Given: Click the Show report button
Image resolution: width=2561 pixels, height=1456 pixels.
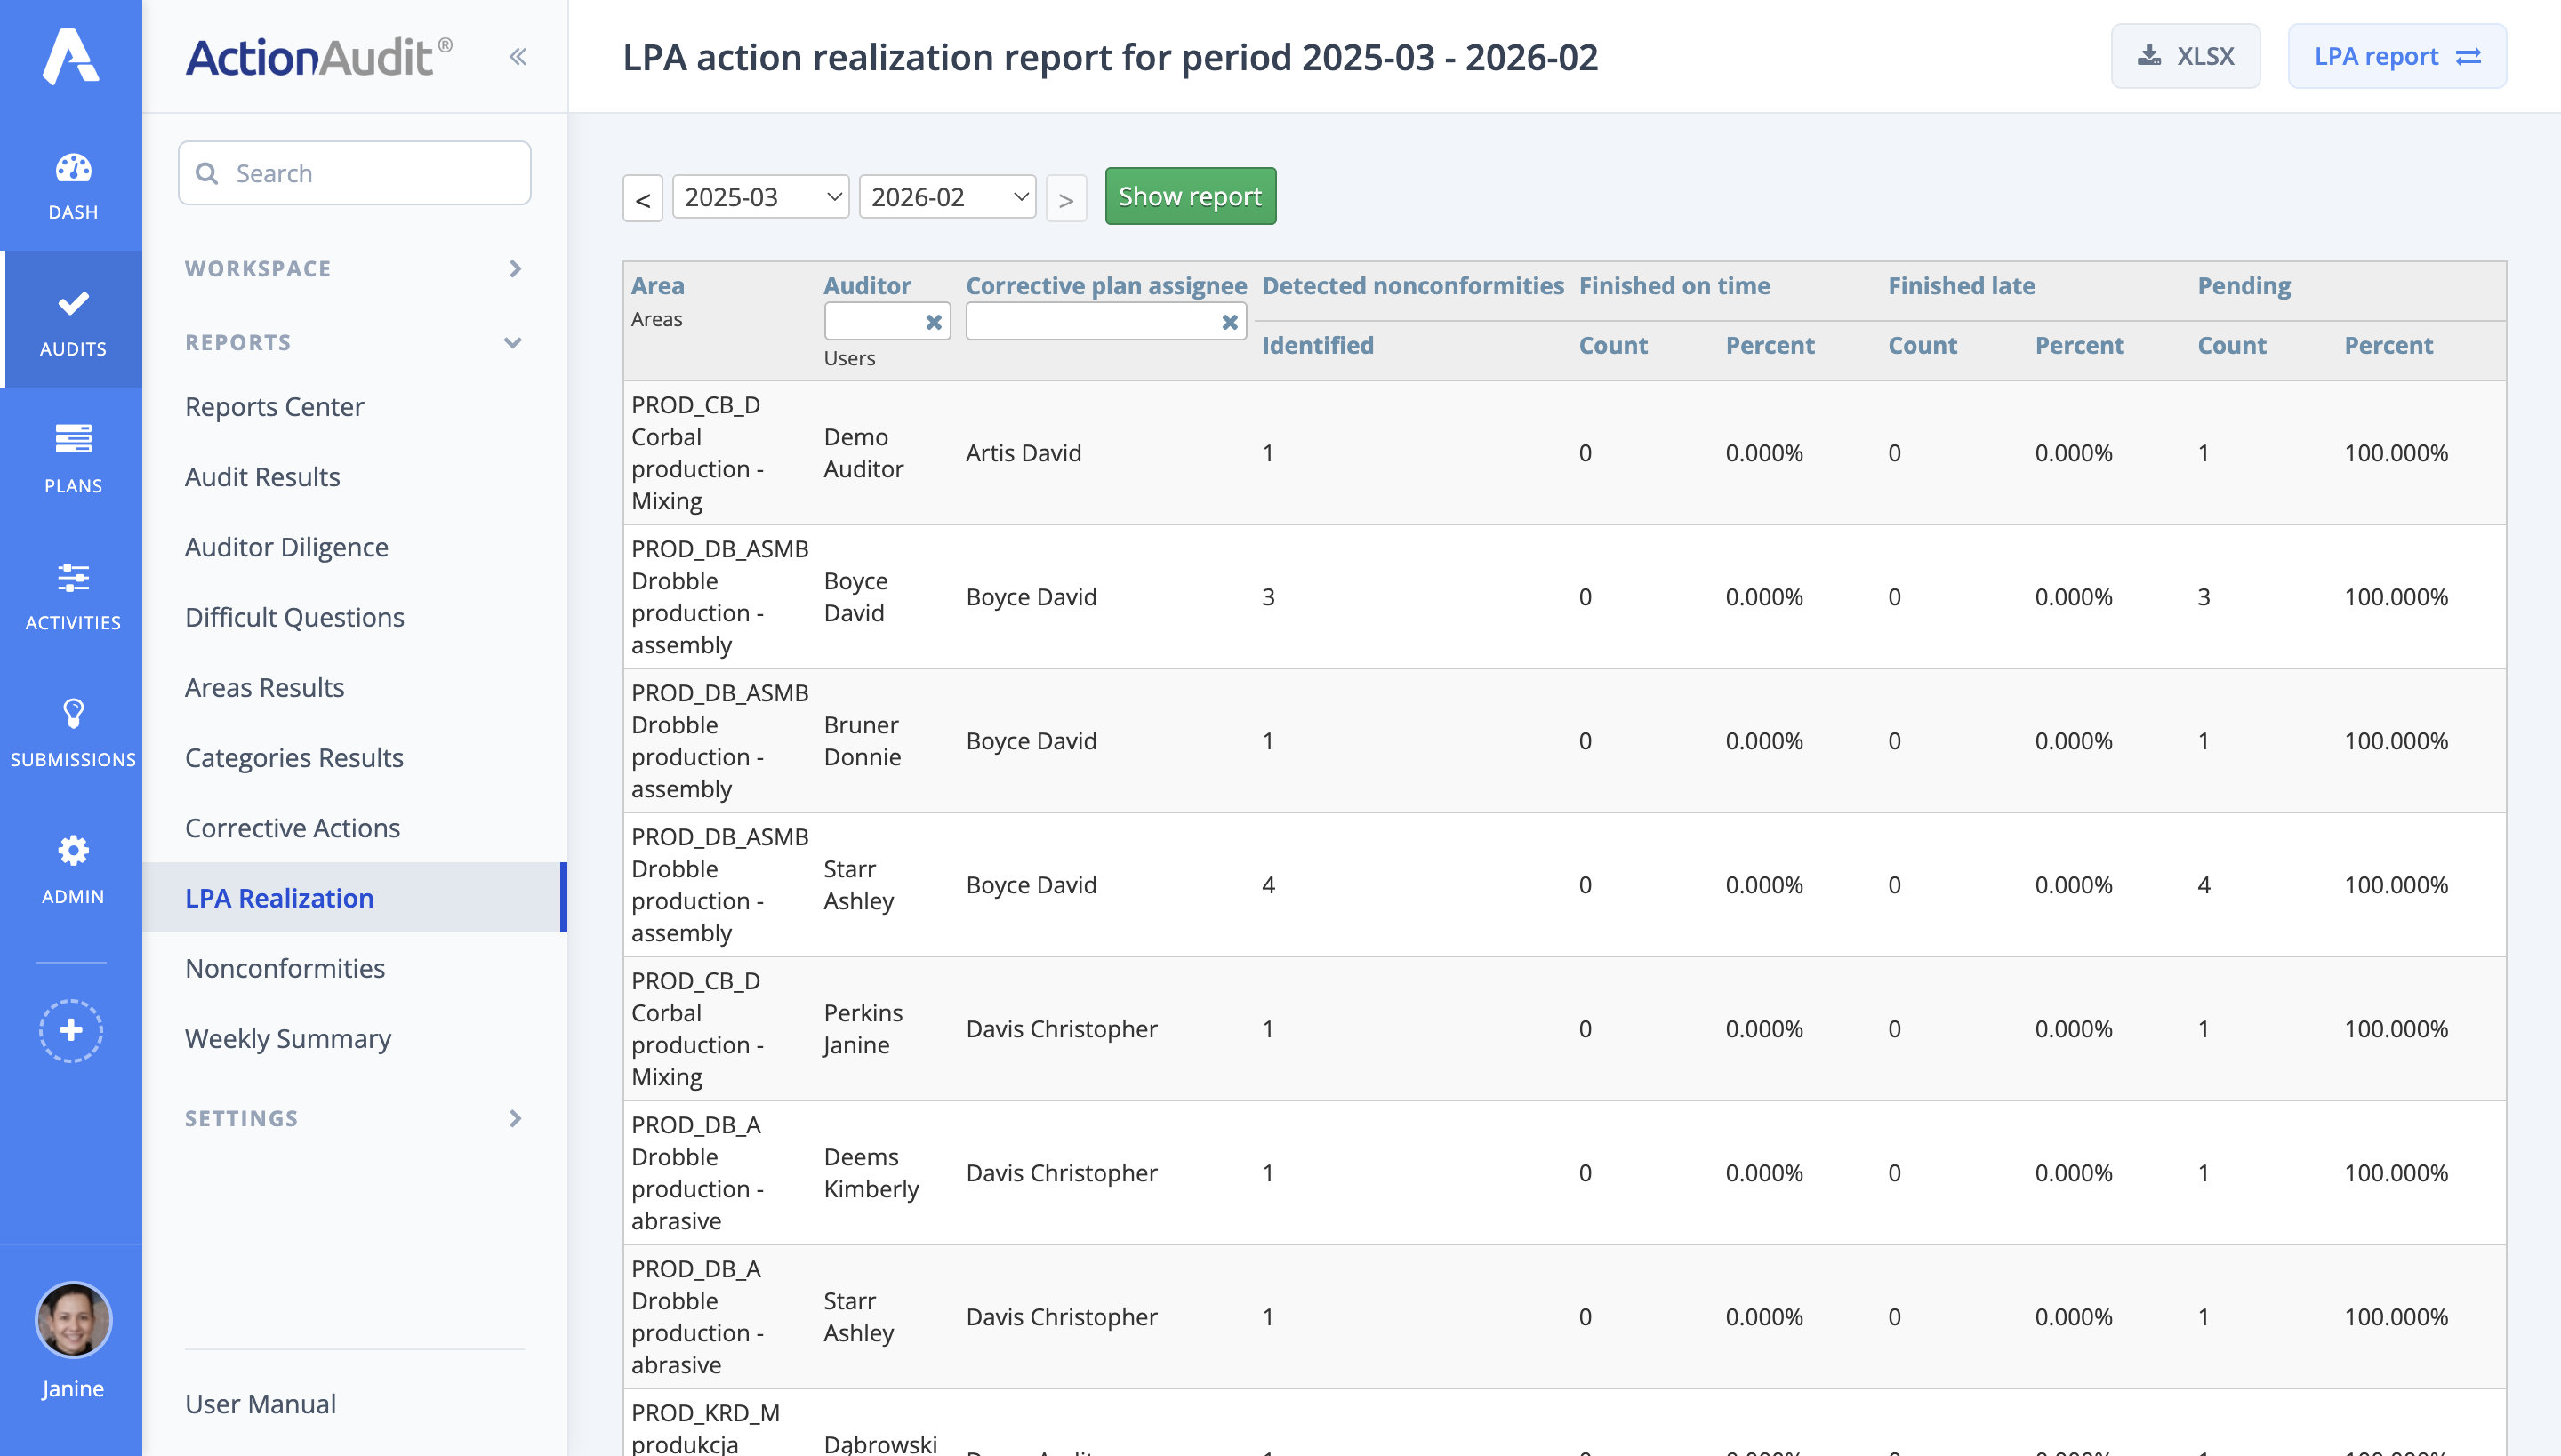Looking at the screenshot, I should 1190,196.
